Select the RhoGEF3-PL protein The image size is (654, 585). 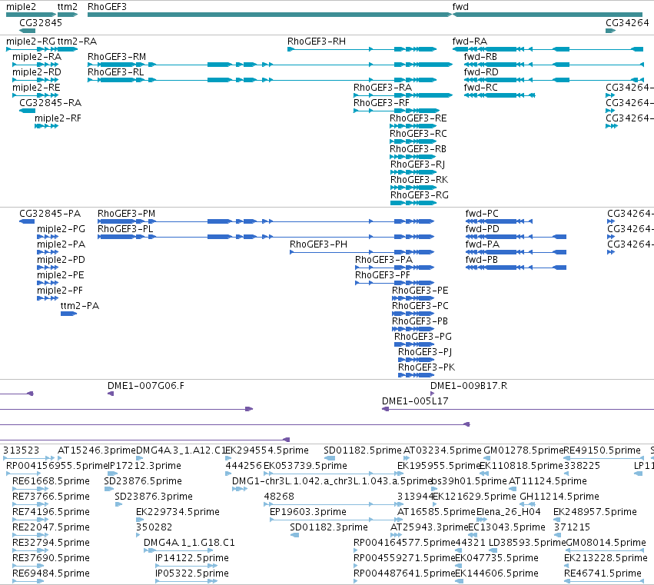[x=266, y=237]
